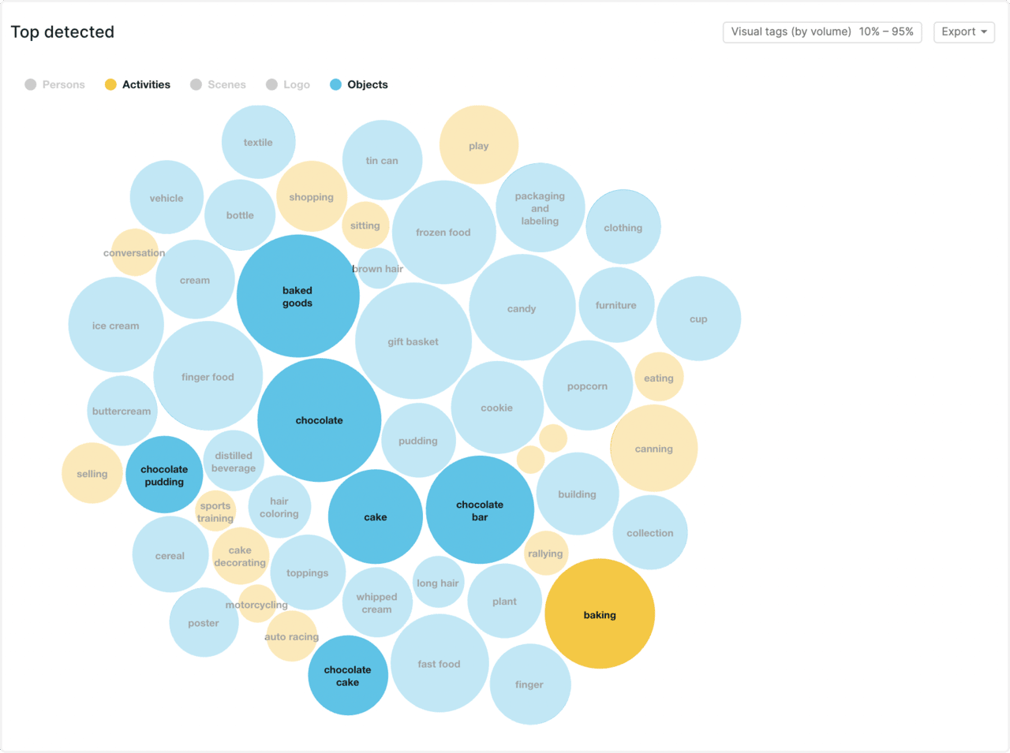Select the baked goods bubble
The width and height of the screenshot is (1010, 753).
[x=298, y=296]
